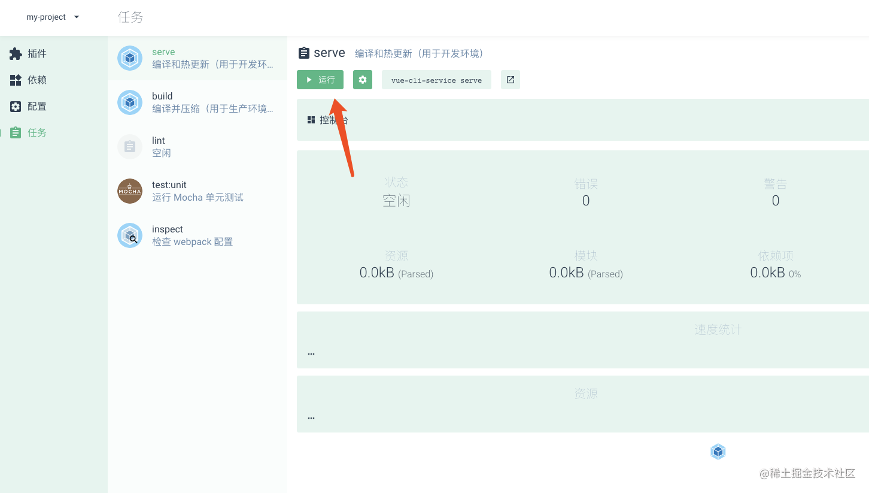
Task: Click the 检查 webpack 配置 description
Action: tap(192, 242)
